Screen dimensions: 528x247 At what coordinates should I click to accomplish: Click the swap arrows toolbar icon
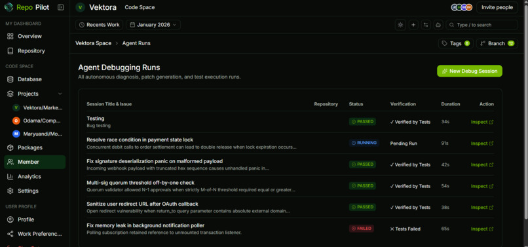[426, 25]
